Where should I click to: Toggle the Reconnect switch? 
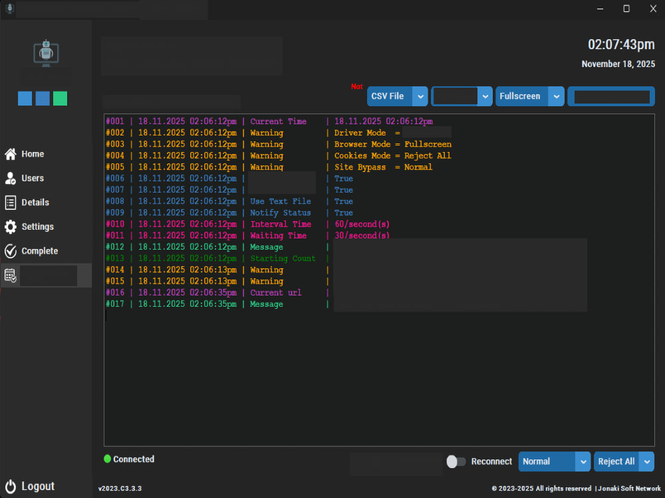coord(456,461)
